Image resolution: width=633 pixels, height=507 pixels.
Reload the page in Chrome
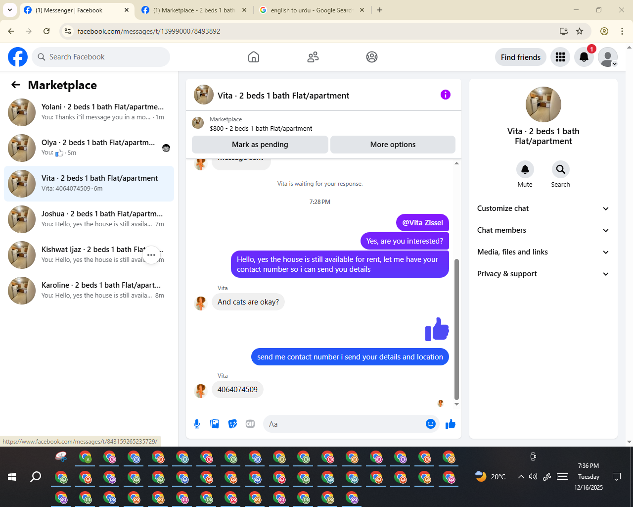pos(46,31)
